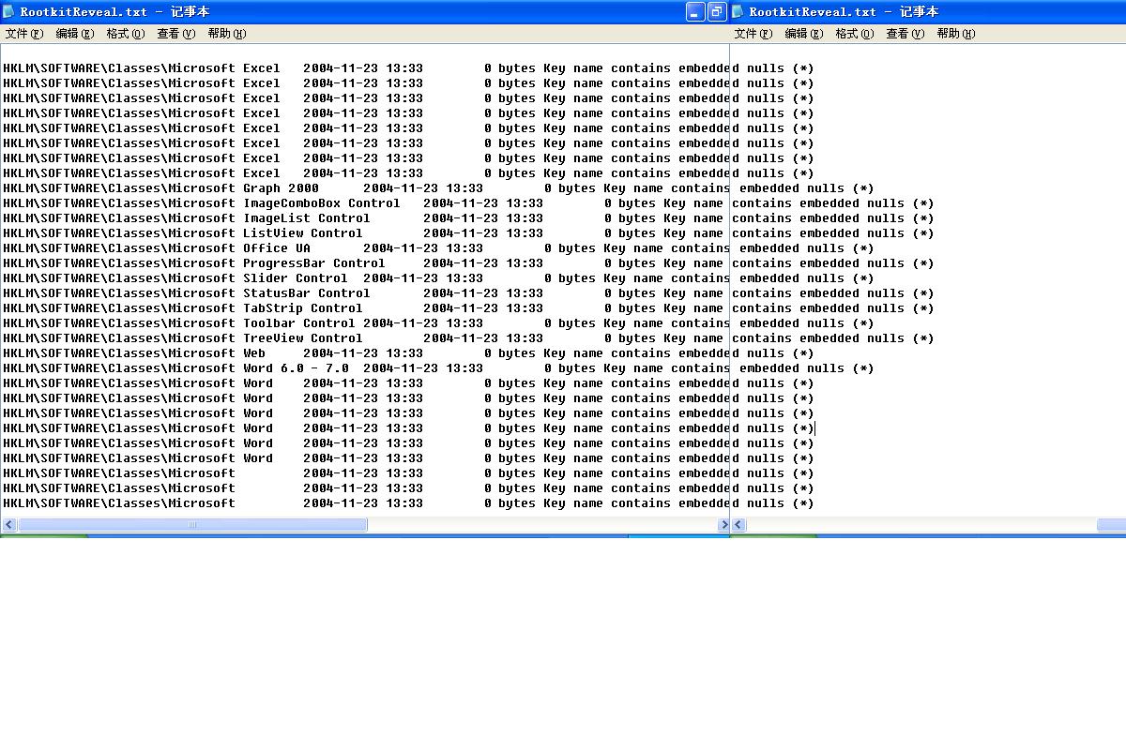Open 编辑(E) menu in right Notepad window
This screenshot has width=1126, height=750.
click(804, 34)
